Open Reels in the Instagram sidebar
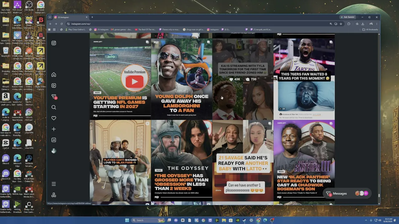399x224 pixels. 54,86
